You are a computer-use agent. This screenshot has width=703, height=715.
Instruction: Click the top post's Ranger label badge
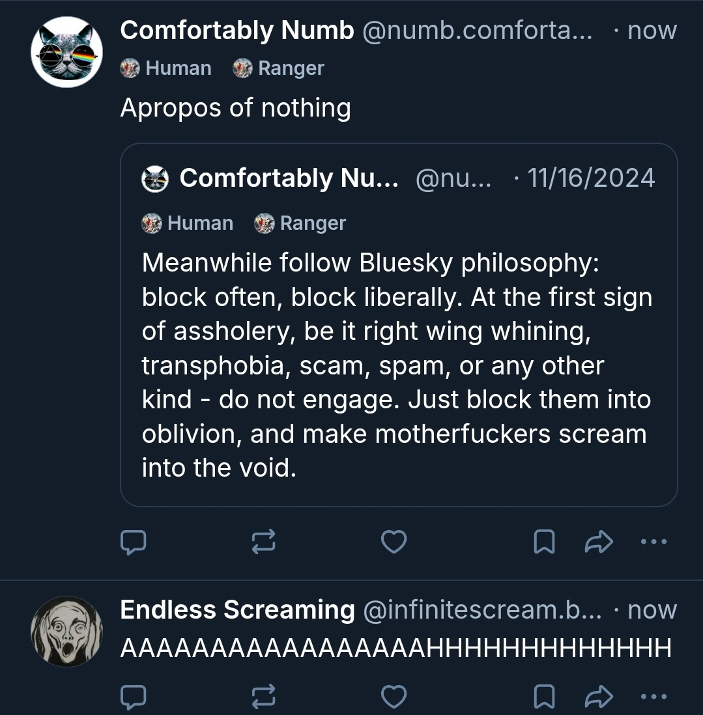279,68
